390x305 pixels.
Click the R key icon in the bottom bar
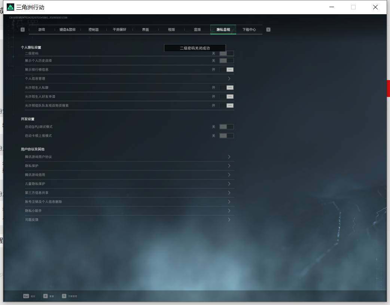click(45, 296)
